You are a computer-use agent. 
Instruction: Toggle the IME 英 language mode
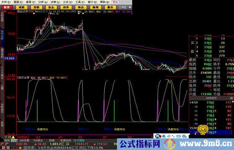pyautogui.click(x=164, y=136)
